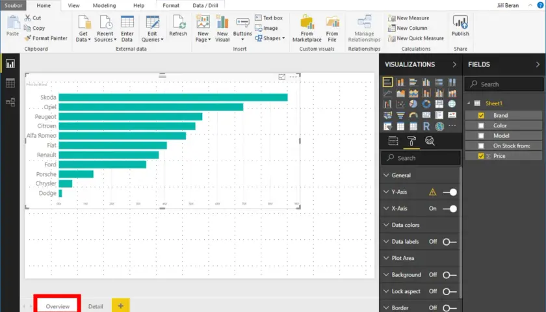
Task: Switch to Report view in left sidebar
Action: pyautogui.click(x=10, y=64)
